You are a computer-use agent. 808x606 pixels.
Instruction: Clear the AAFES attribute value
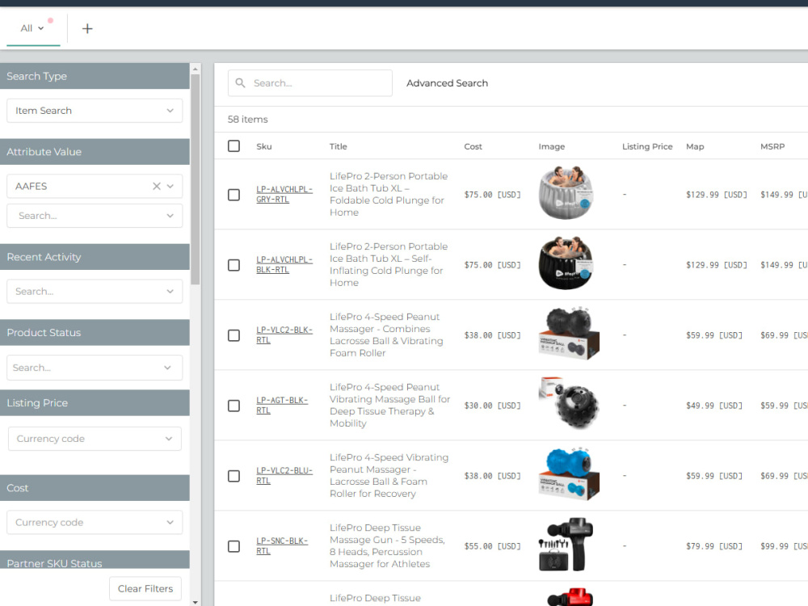(157, 186)
